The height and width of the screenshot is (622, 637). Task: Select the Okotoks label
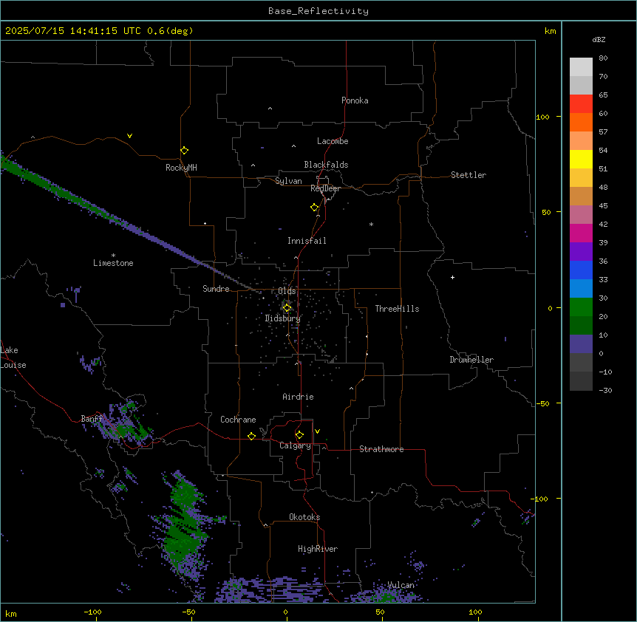pyautogui.click(x=304, y=517)
